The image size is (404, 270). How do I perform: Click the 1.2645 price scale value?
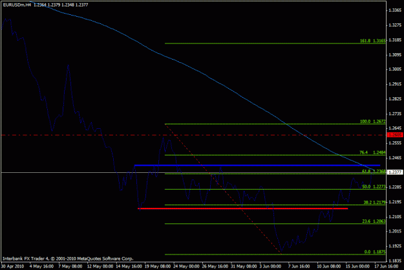pos(395,128)
